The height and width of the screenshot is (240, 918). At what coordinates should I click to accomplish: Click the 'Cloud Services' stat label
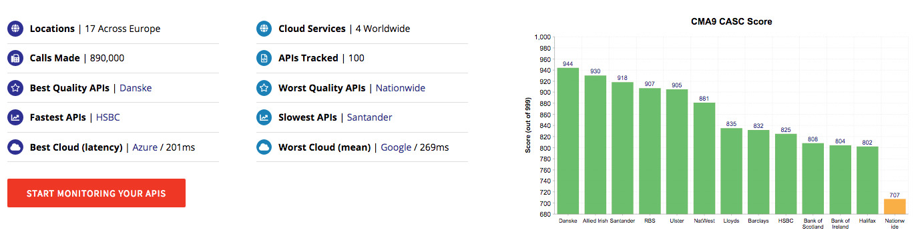pos(312,29)
